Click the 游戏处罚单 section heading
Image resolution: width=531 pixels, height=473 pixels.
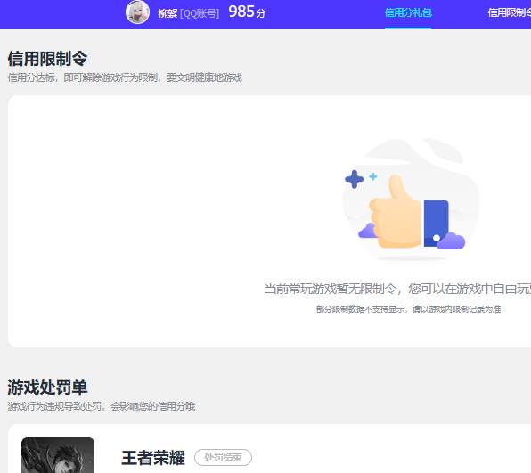[47, 387]
